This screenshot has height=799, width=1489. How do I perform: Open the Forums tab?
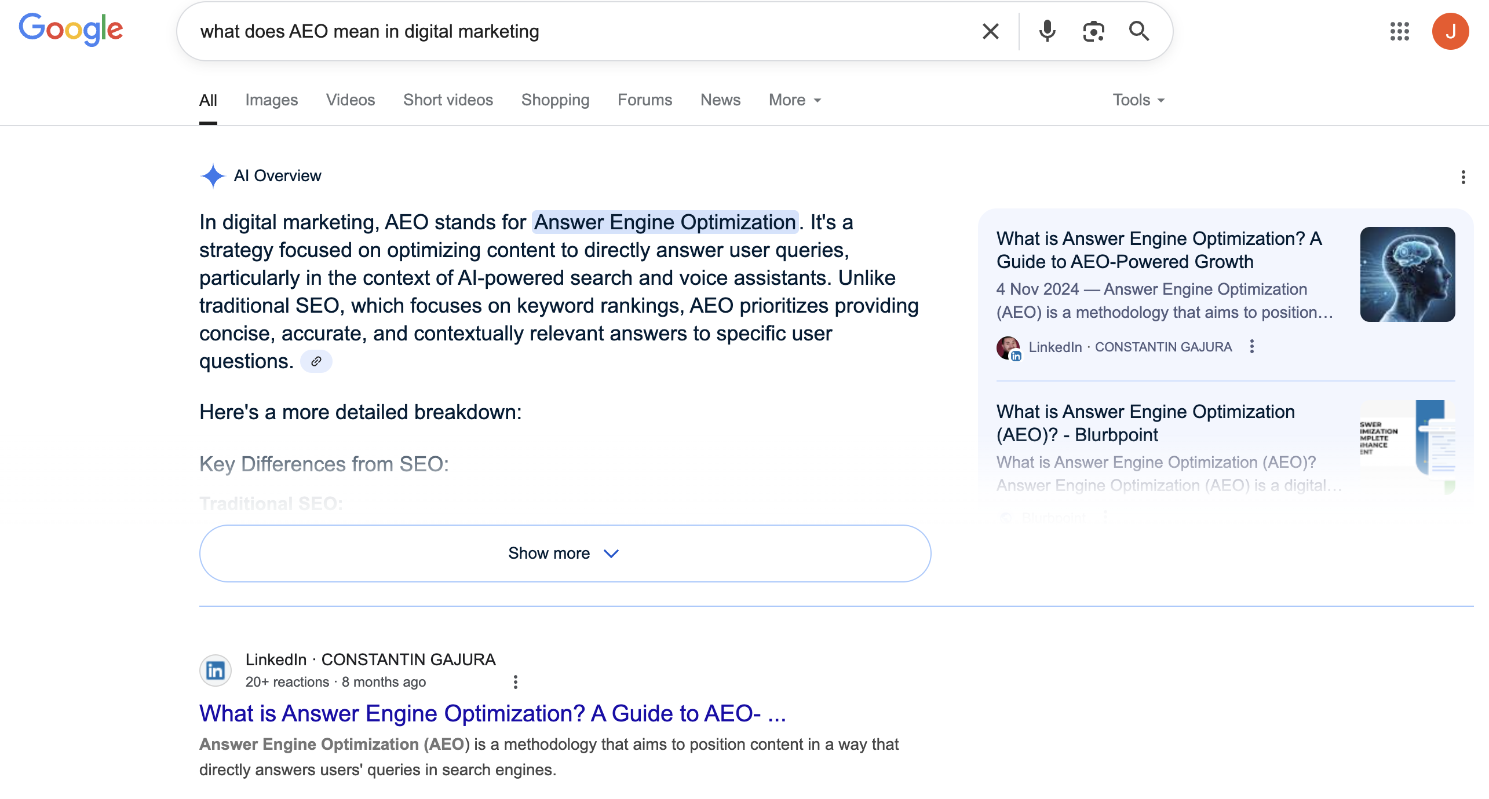point(645,100)
